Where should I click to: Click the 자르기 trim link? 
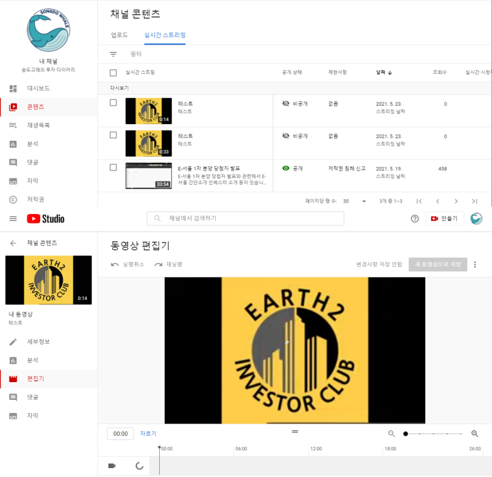pos(148,433)
